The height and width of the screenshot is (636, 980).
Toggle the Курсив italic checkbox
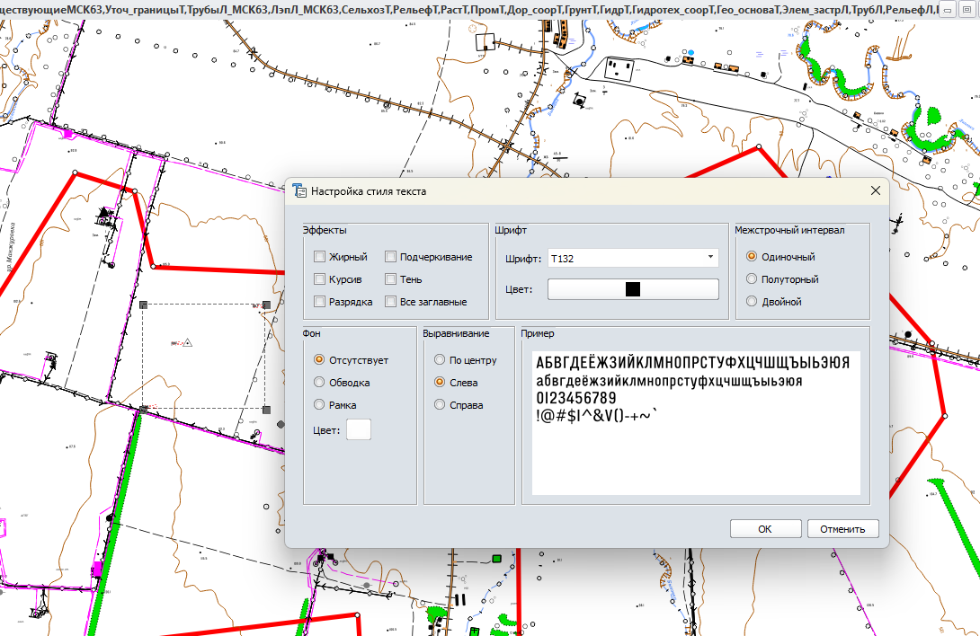tap(319, 279)
